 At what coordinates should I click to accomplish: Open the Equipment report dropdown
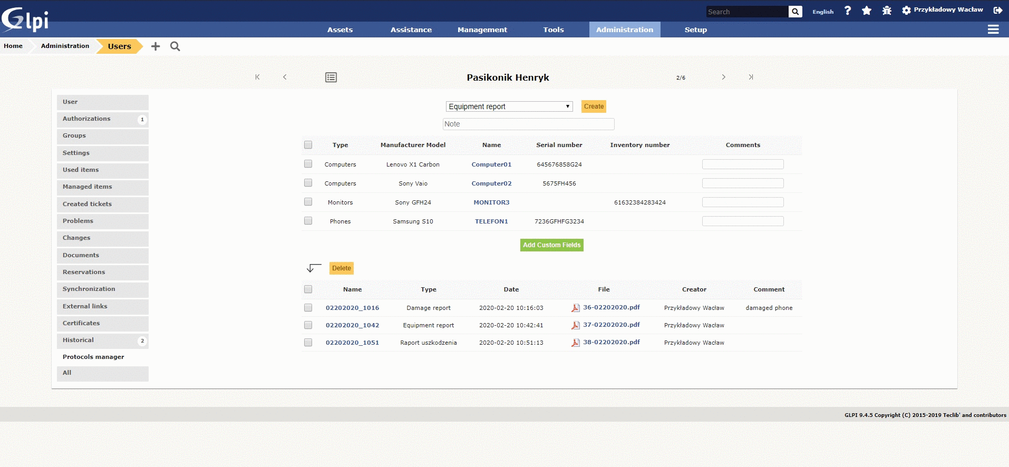pyautogui.click(x=509, y=106)
